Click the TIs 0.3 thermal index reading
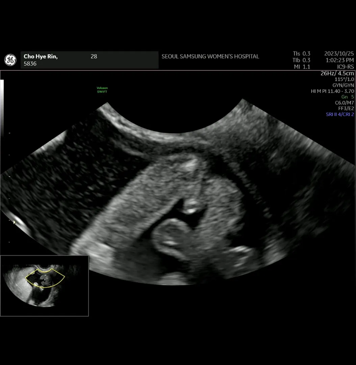356x365 pixels. (302, 53)
